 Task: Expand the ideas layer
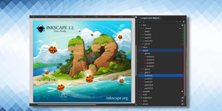pyautogui.click(x=139, y=47)
